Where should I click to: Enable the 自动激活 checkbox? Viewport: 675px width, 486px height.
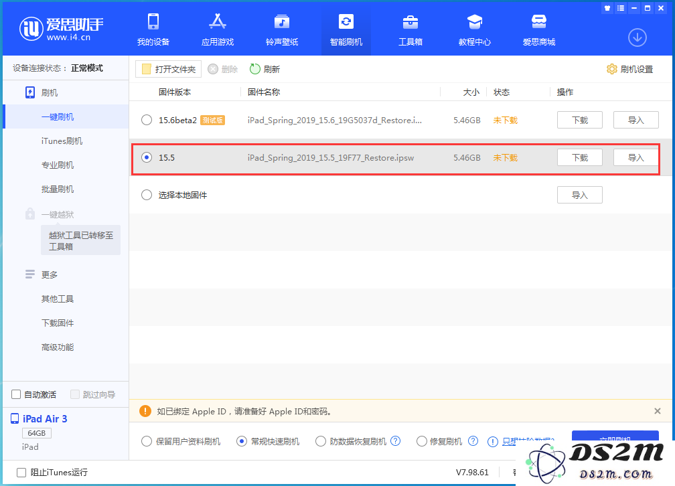click(16, 394)
